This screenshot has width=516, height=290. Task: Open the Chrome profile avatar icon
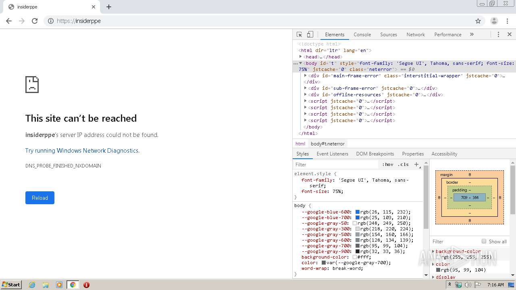point(494,21)
